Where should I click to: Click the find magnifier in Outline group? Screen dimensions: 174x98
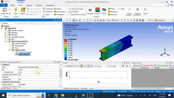10,13
